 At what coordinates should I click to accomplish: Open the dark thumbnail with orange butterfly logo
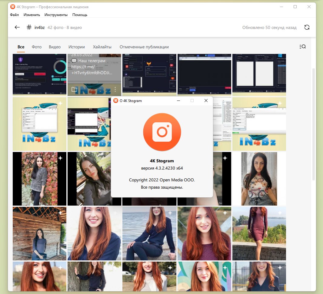tap(149, 75)
